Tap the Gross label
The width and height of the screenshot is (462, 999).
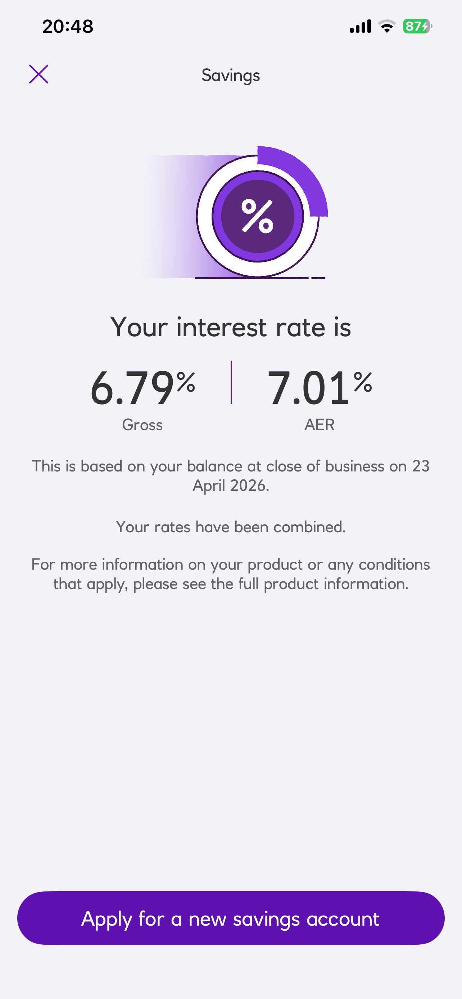[x=142, y=425]
